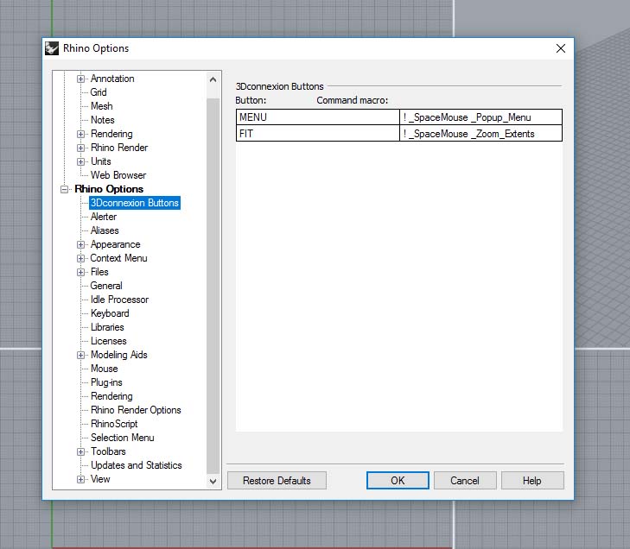Viewport: 630px width, 549px height.
Task: Click the FIT button cell
Action: point(318,133)
